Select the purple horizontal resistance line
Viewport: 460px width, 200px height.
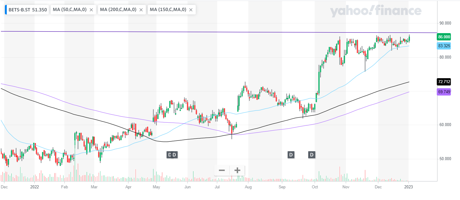(215, 32)
